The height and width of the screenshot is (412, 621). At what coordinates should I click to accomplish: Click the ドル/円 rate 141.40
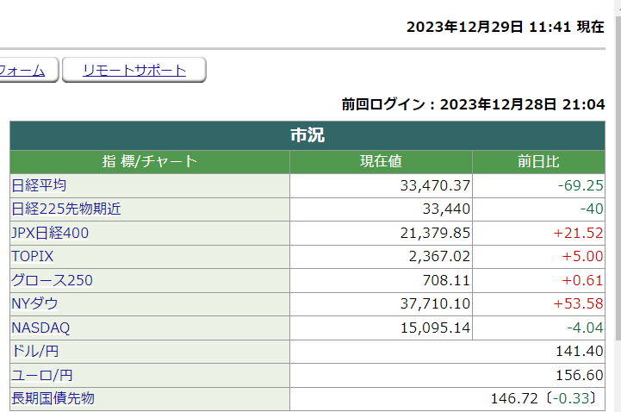pos(581,352)
